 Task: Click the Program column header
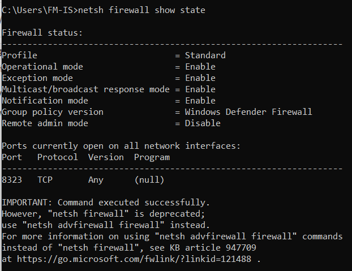point(151,157)
